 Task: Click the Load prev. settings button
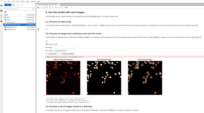click(x=68, y=54)
